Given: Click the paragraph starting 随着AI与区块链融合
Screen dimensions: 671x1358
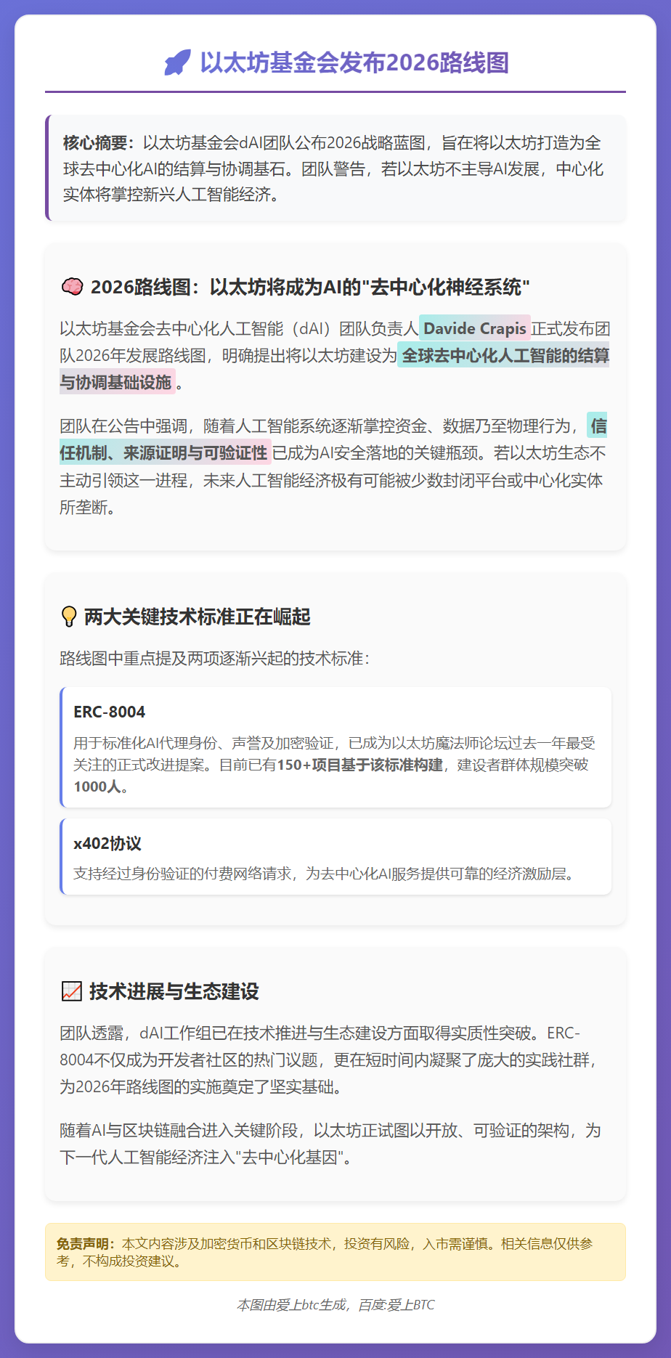Looking at the screenshot, I should point(330,1144).
